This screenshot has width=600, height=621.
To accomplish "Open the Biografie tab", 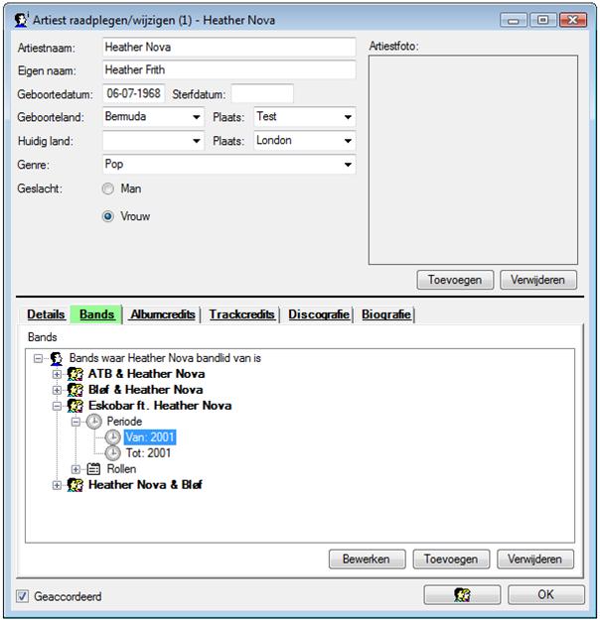I will (386, 314).
